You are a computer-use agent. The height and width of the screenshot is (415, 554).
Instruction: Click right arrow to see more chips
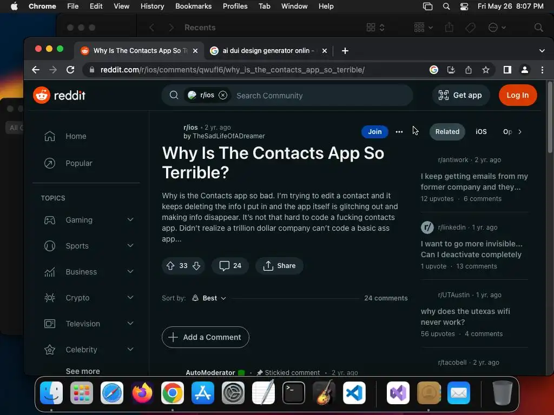pos(520,132)
